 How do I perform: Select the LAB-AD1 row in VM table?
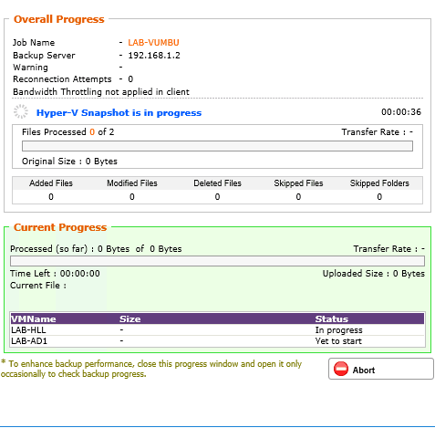(217, 341)
